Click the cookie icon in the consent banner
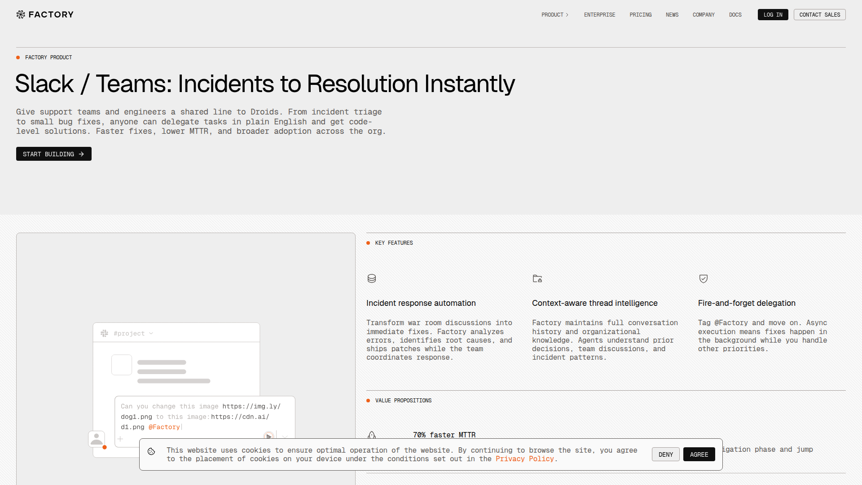The height and width of the screenshot is (485, 862). [151, 451]
